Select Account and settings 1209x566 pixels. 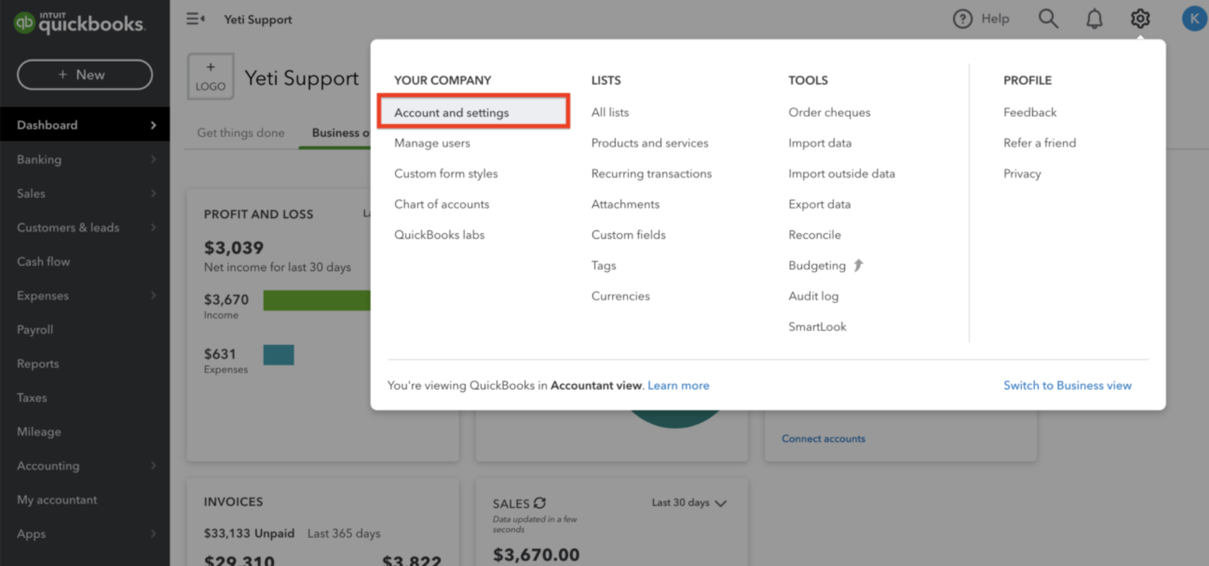point(474,112)
